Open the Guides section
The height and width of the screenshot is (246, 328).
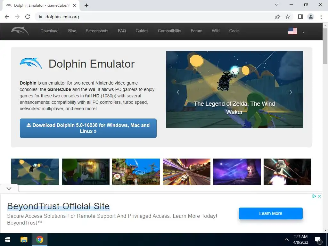click(x=142, y=31)
